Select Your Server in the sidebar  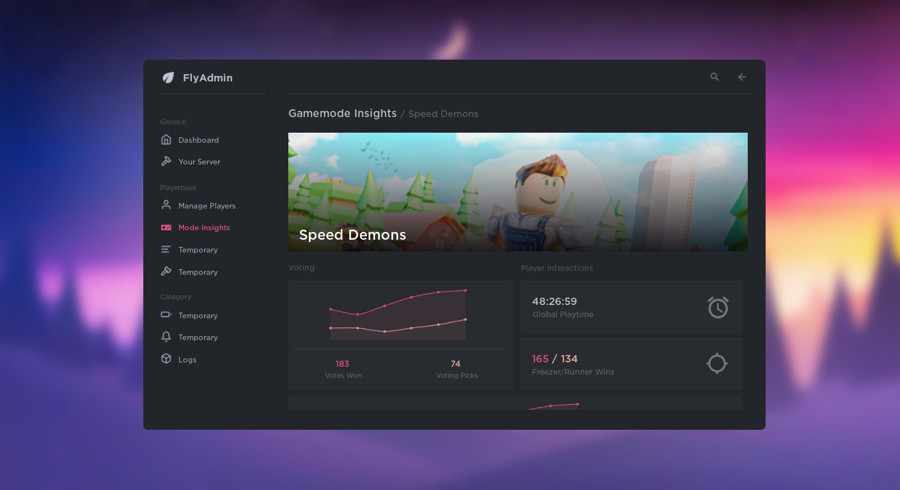click(200, 162)
